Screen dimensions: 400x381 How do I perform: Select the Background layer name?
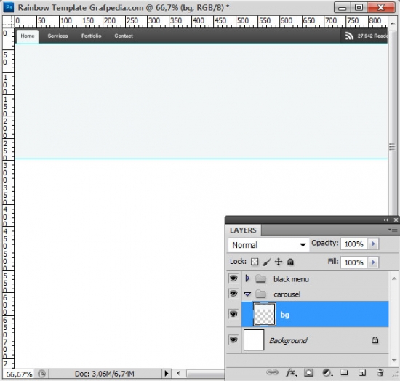pos(288,340)
